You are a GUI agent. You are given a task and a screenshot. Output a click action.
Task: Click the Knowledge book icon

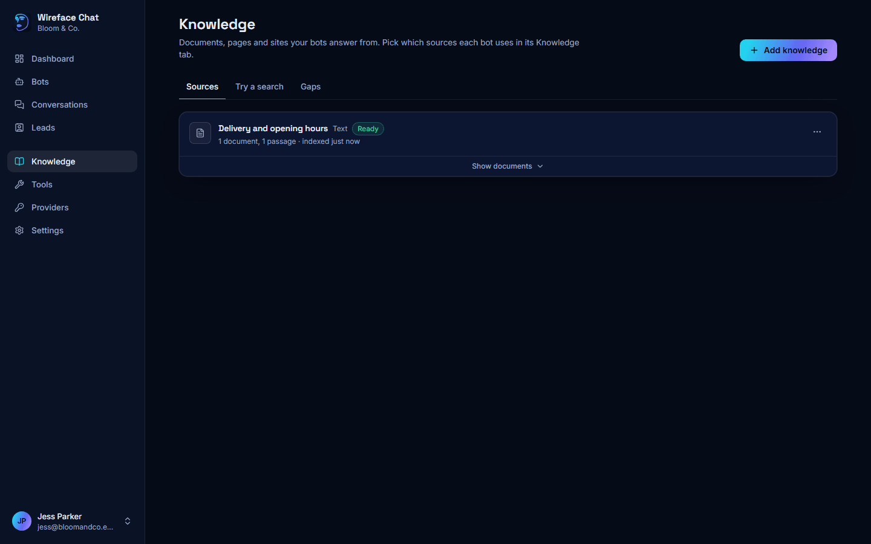point(19,161)
